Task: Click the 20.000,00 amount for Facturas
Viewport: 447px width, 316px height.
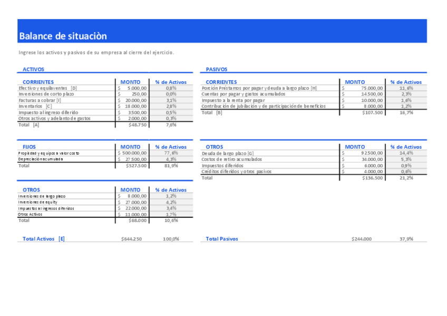Action: coord(136,100)
